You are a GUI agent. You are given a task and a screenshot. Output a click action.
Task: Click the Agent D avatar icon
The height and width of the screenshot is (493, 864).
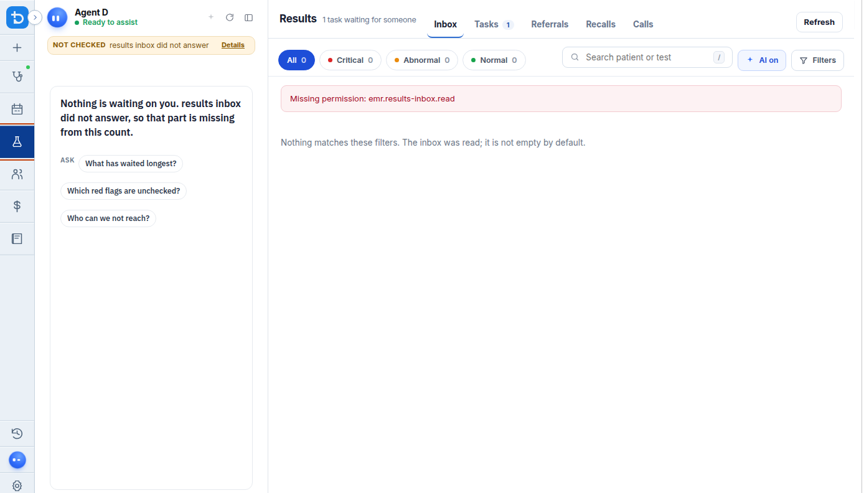[57, 17]
